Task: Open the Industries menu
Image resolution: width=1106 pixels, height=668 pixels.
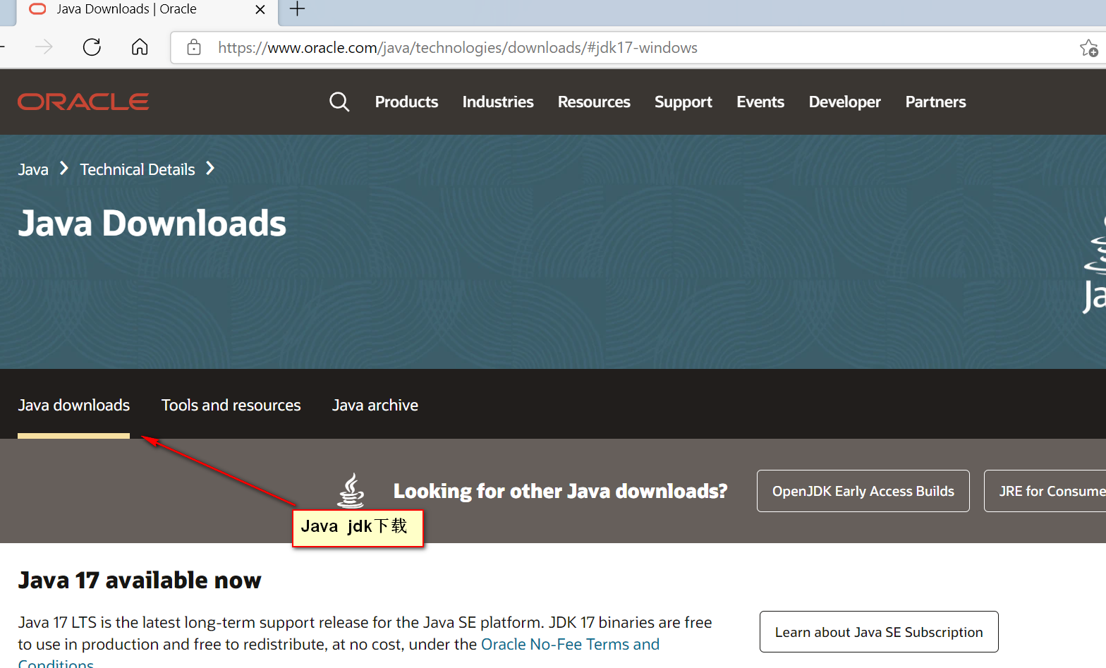Action: 498,102
